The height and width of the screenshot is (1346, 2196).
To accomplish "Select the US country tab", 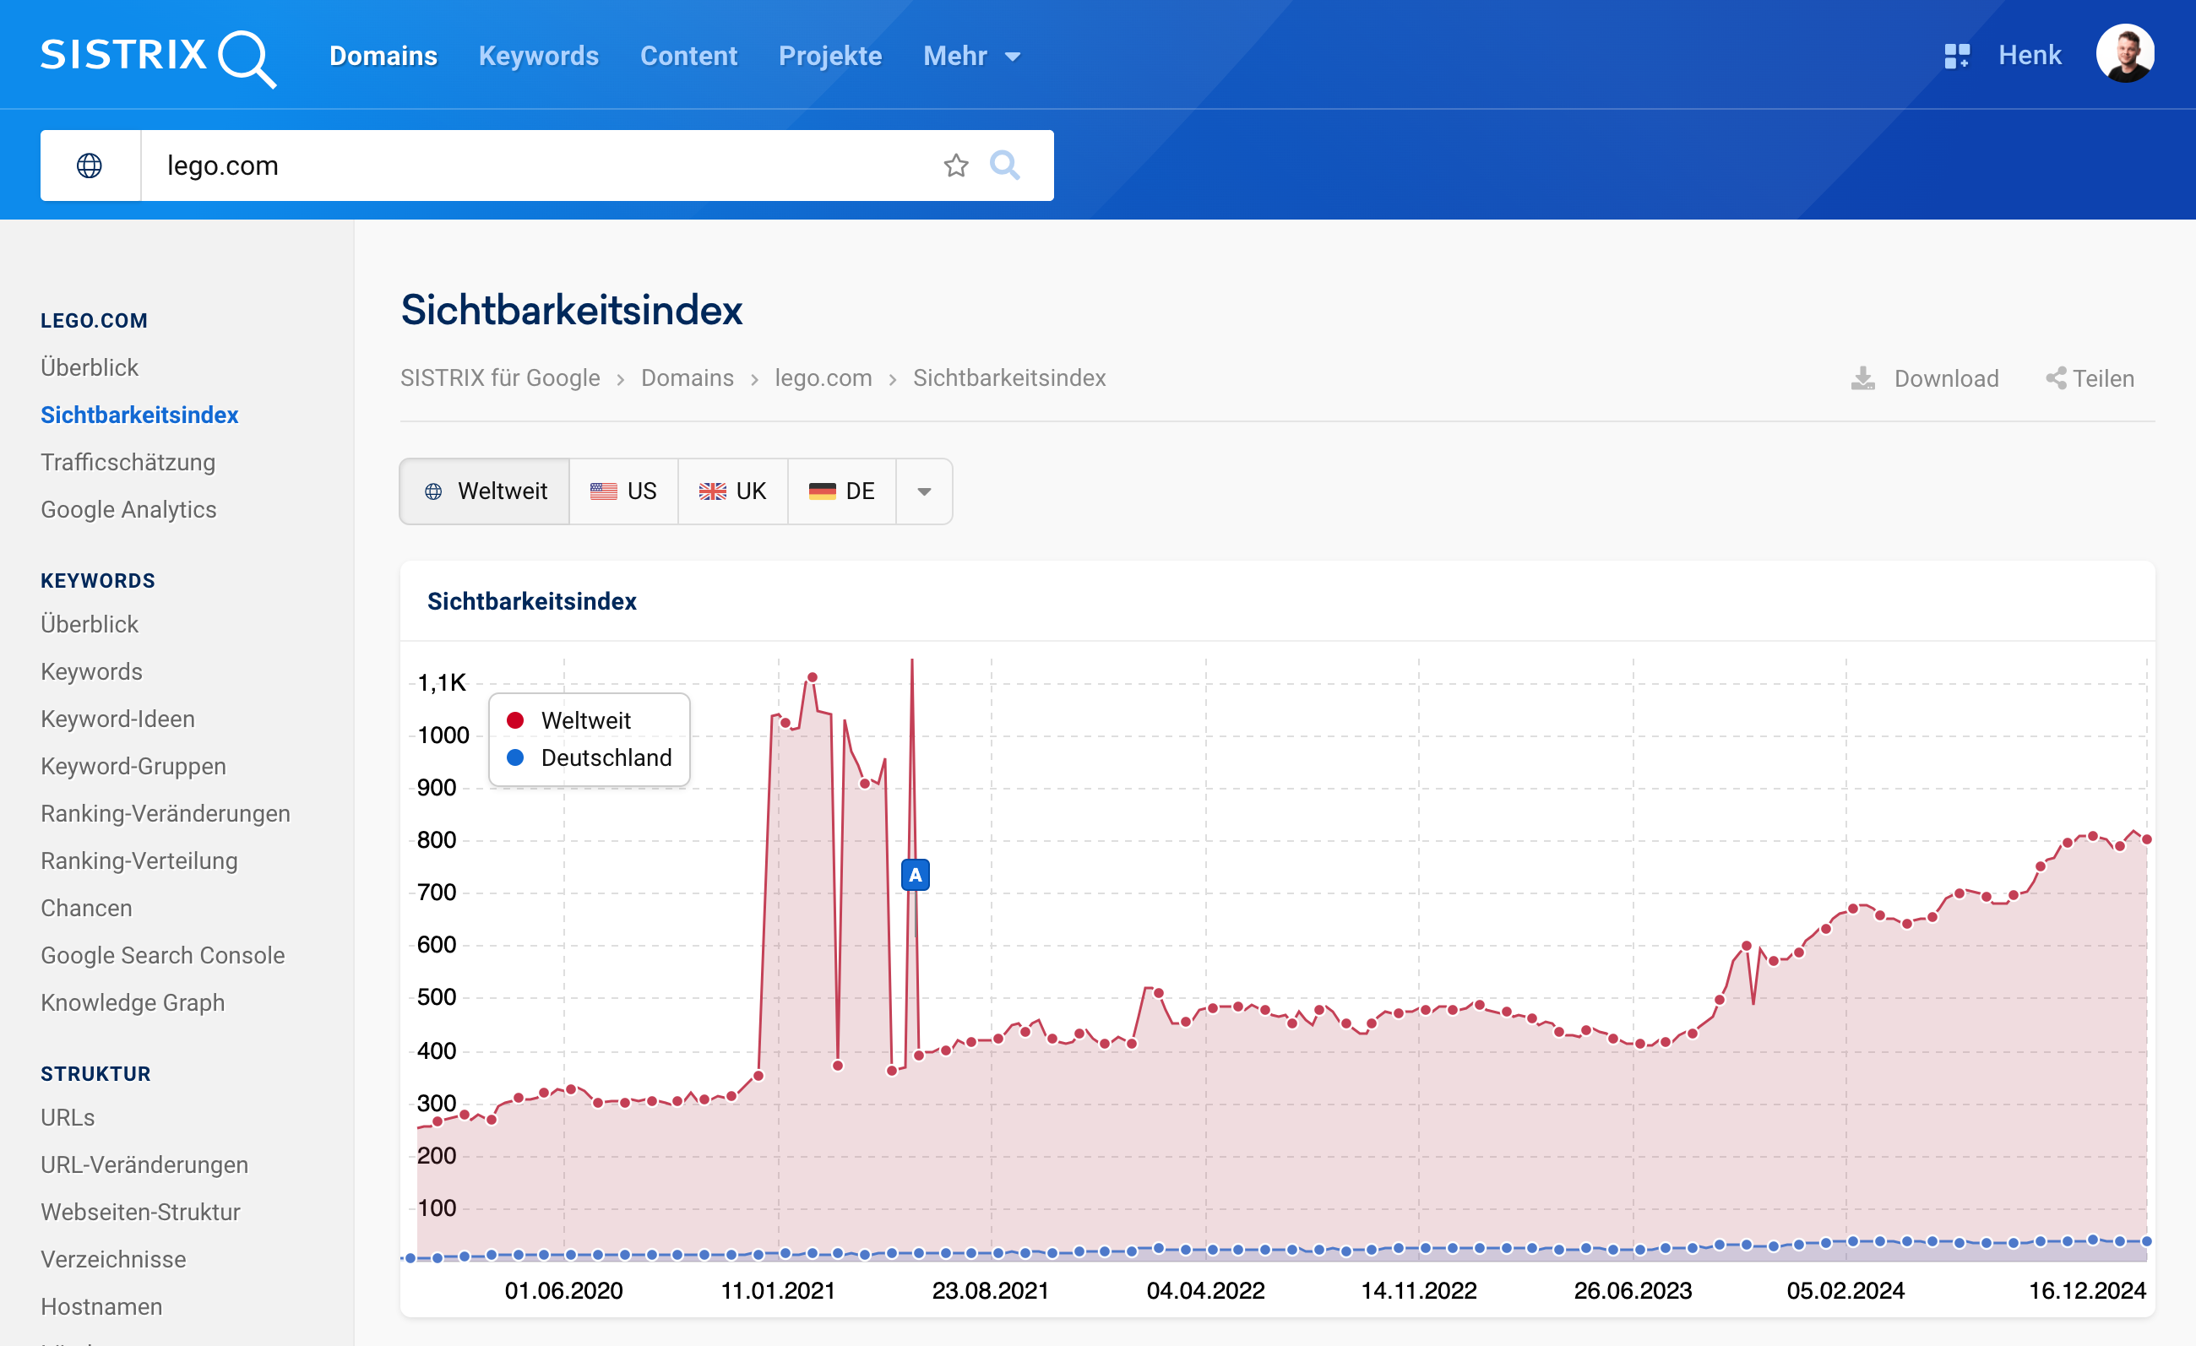I will (624, 491).
